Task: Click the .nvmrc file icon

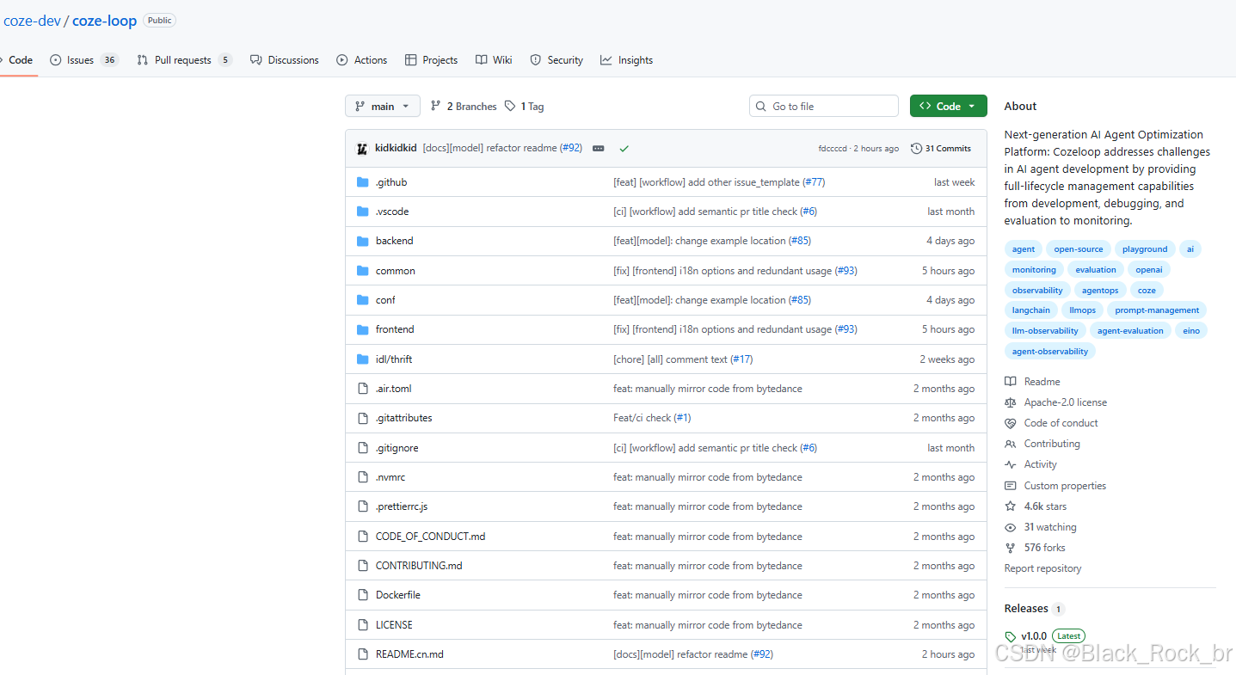Action: pos(363,477)
